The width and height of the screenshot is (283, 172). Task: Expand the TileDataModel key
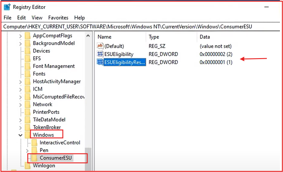point(20,120)
